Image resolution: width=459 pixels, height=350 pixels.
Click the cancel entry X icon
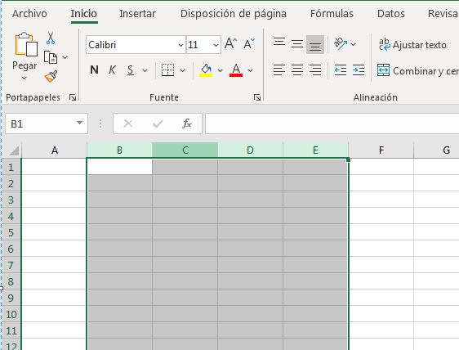(x=128, y=123)
